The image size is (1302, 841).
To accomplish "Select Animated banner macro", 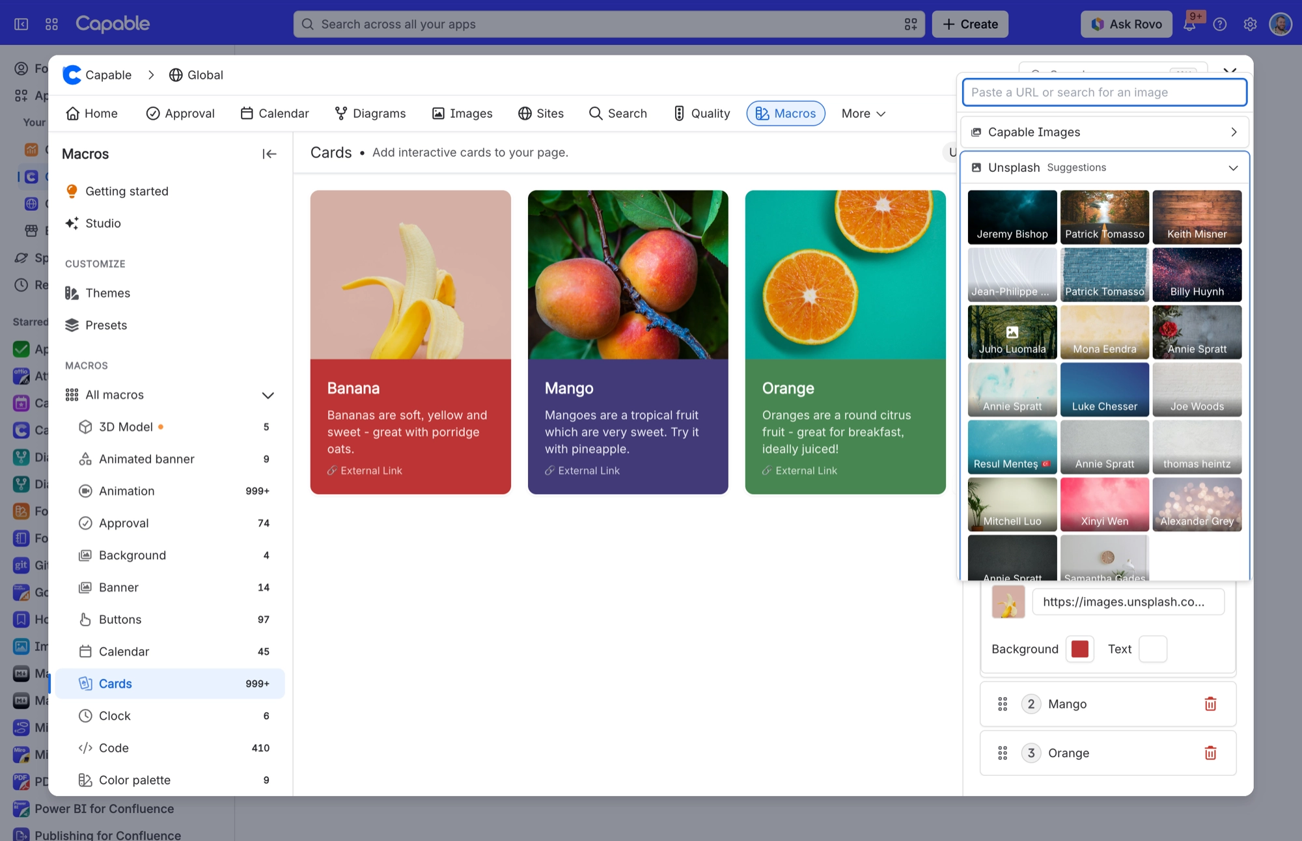I will coord(170,459).
